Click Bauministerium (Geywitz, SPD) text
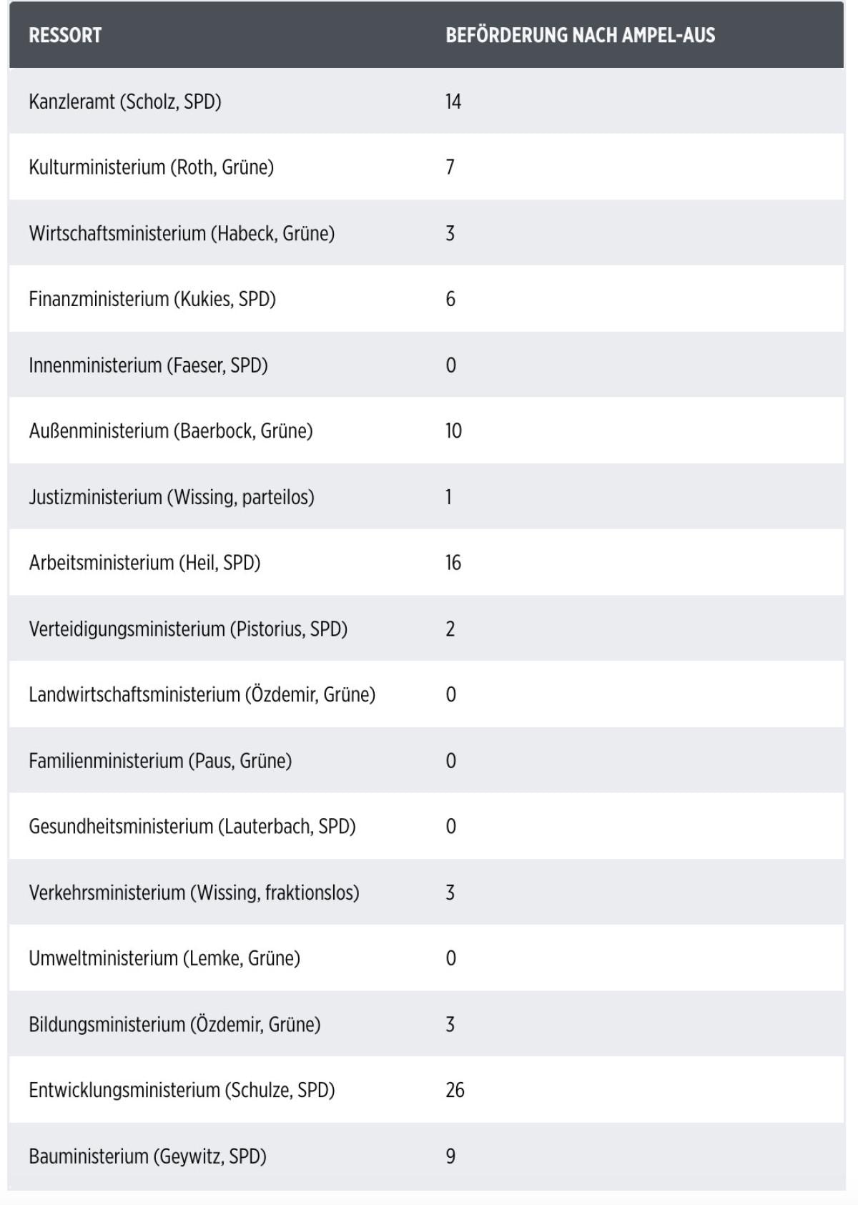 [147, 1156]
